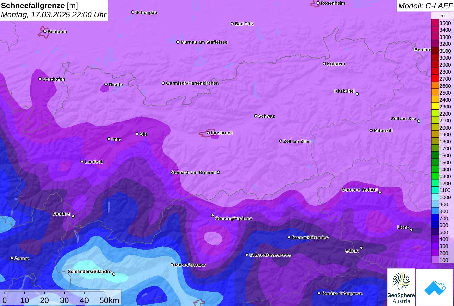Click the Schongau location dot
Screen dimensions: 454x306
(133, 12)
